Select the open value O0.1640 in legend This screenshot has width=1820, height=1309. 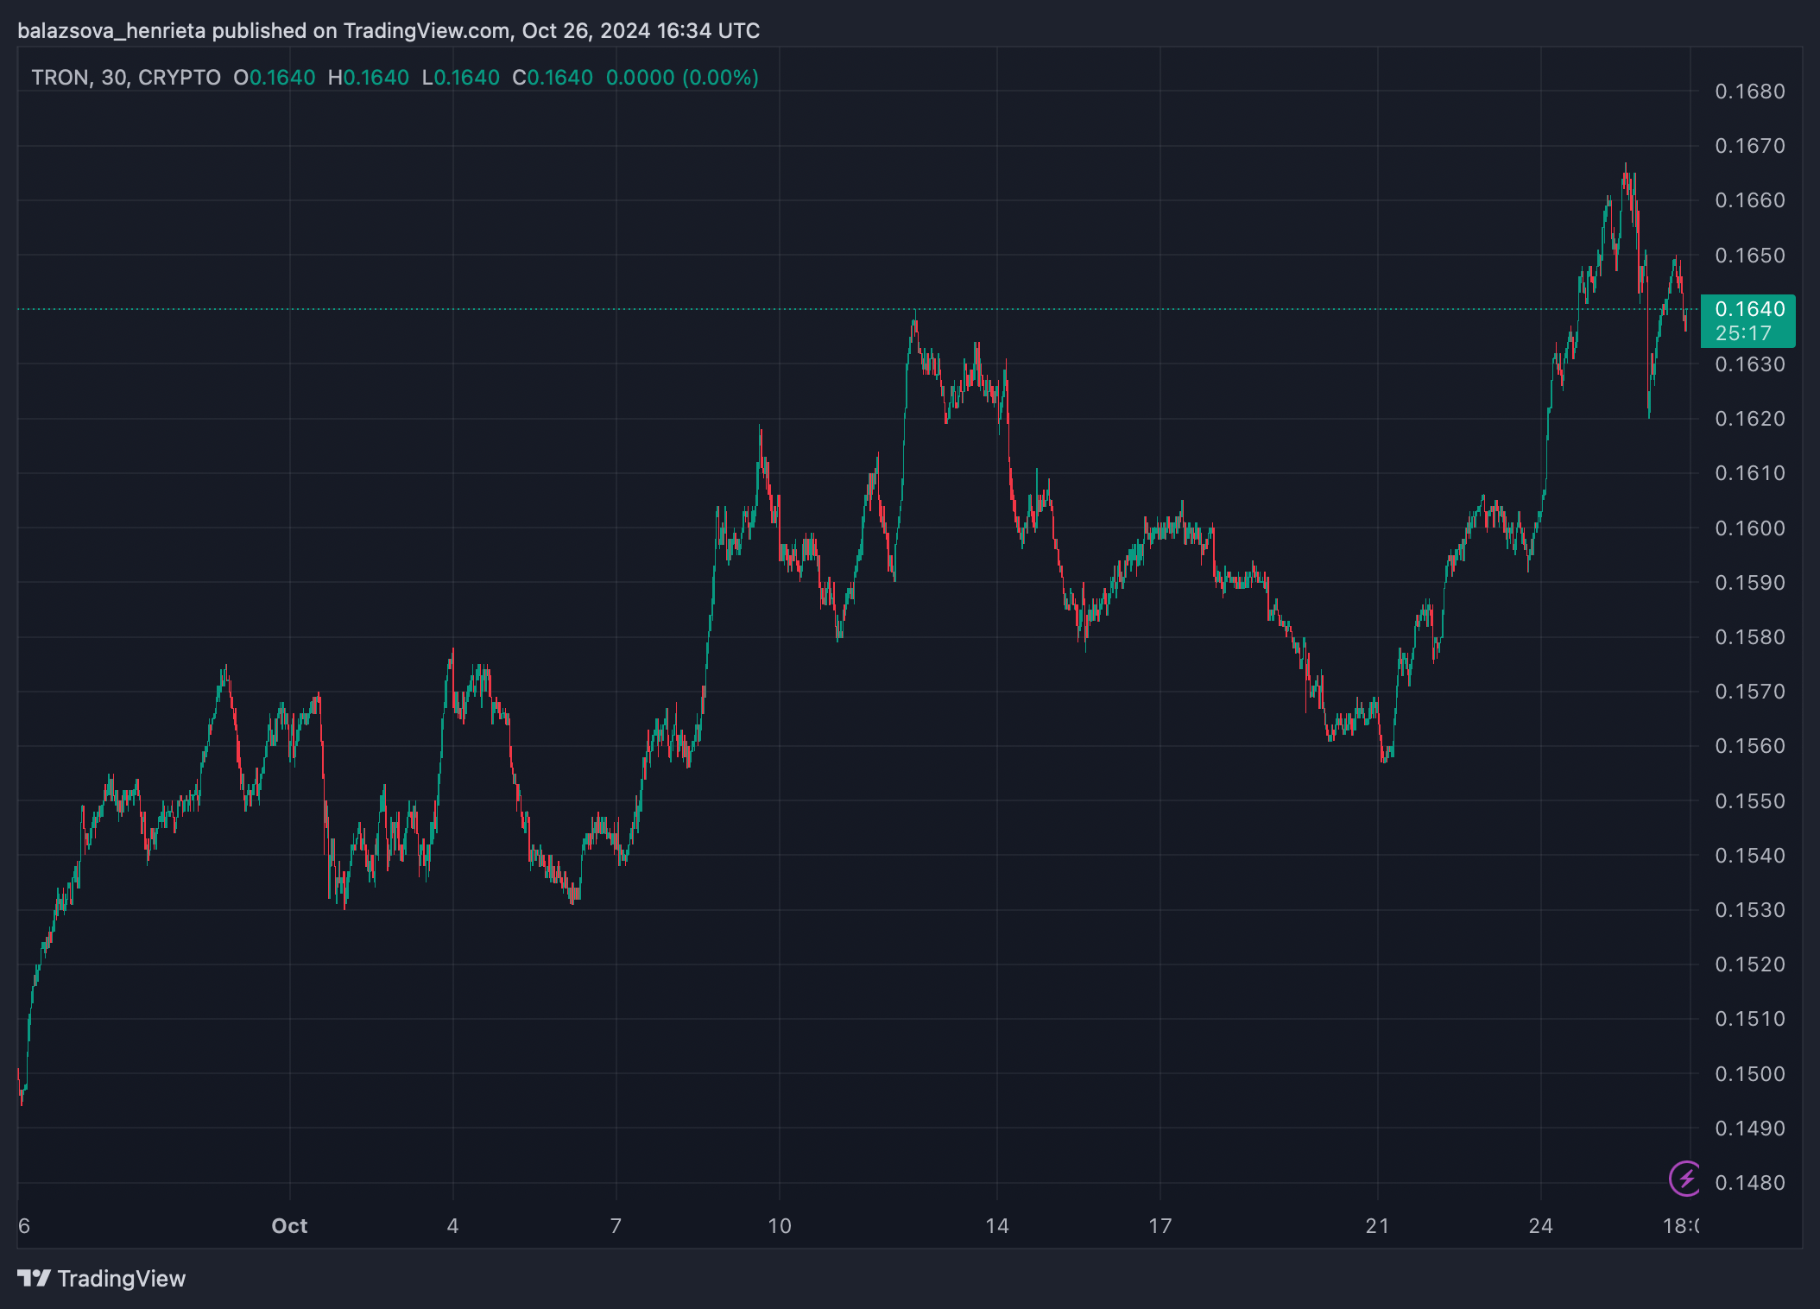click(x=275, y=78)
